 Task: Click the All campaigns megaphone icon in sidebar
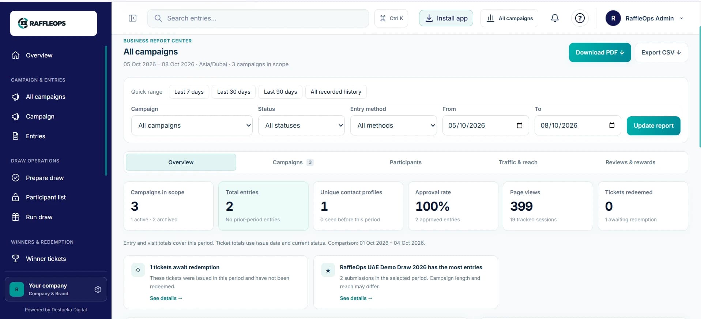(15, 97)
